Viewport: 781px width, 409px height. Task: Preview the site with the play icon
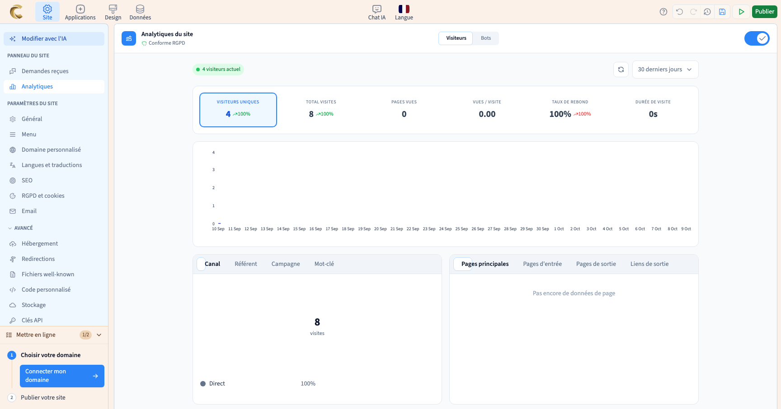(x=741, y=12)
